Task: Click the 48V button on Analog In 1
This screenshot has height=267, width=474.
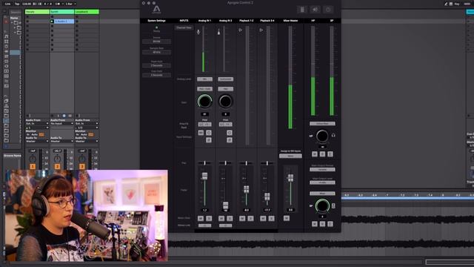Action: coord(201,133)
